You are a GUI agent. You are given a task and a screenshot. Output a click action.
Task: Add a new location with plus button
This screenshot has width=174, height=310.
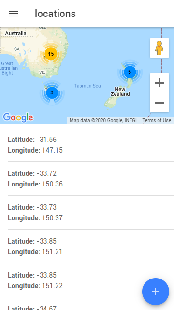156,292
